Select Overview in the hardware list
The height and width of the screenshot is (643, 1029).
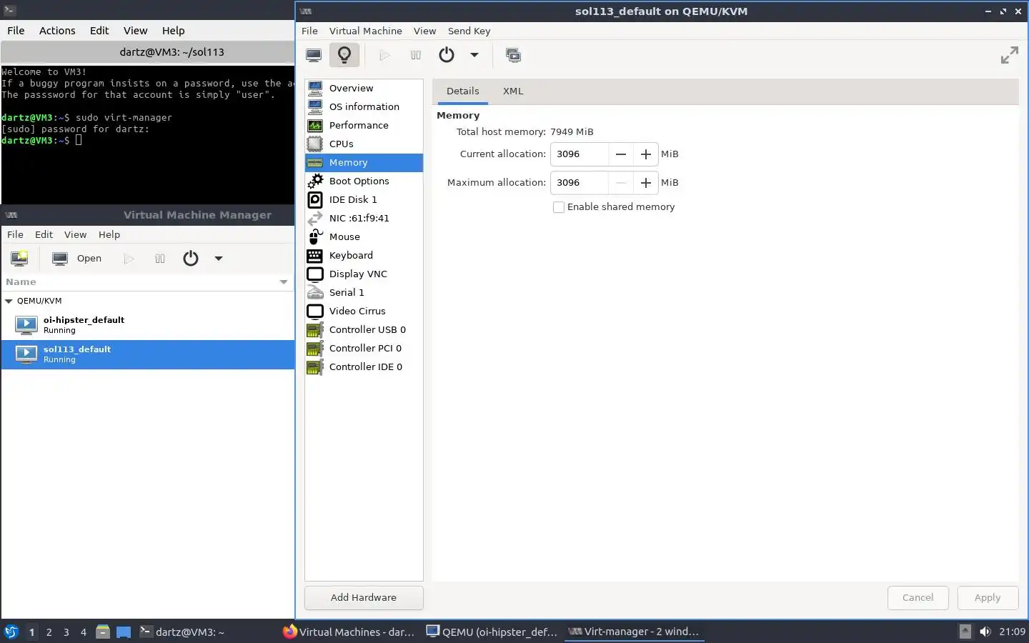click(364, 88)
